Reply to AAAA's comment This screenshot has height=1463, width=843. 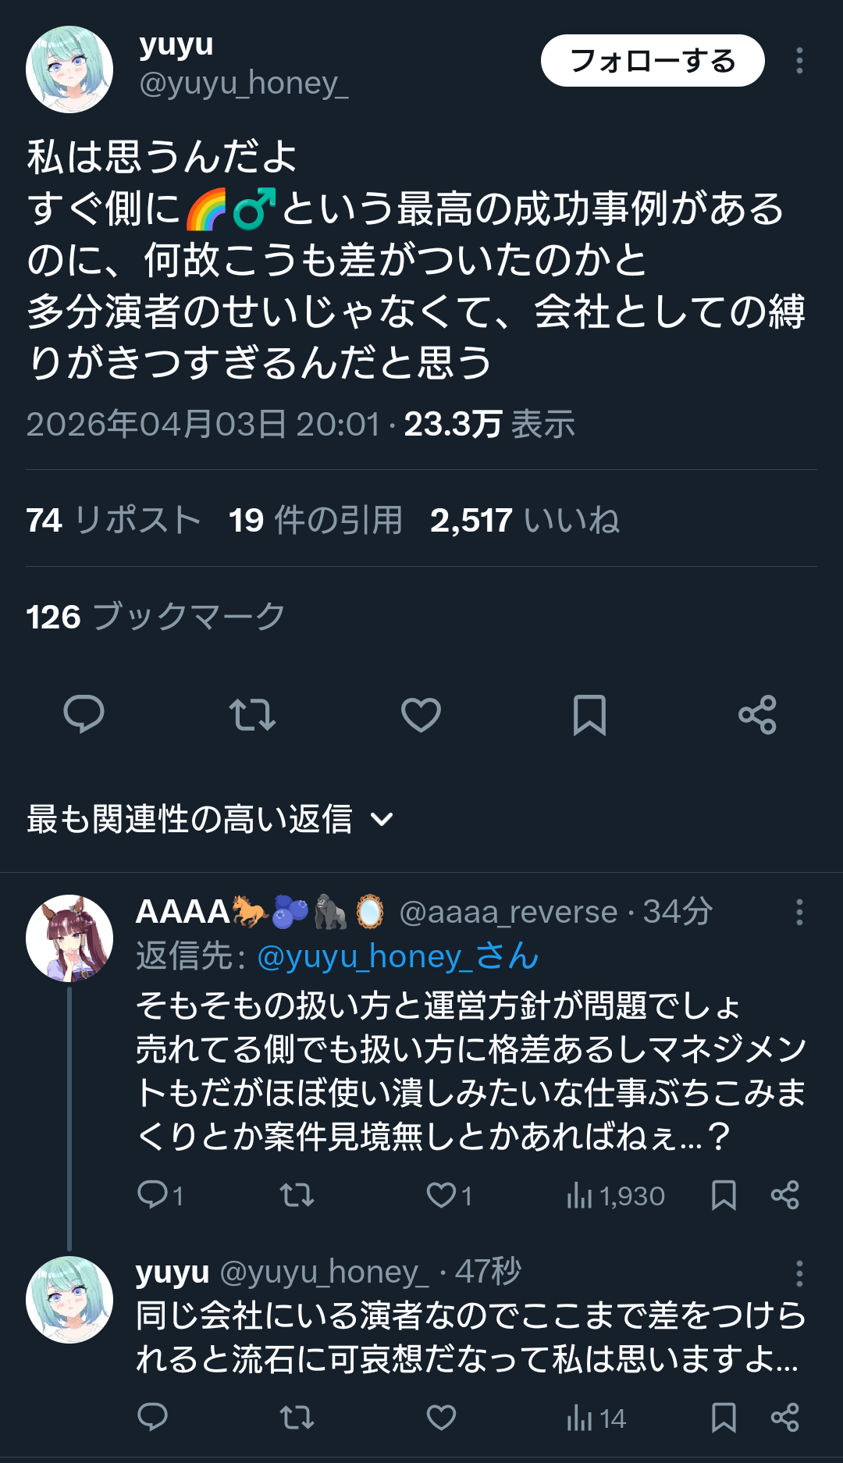click(x=153, y=1195)
